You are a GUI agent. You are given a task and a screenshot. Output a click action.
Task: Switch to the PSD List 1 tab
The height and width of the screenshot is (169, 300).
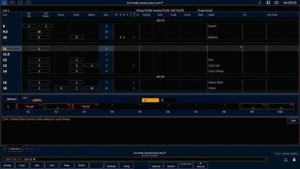point(15,149)
